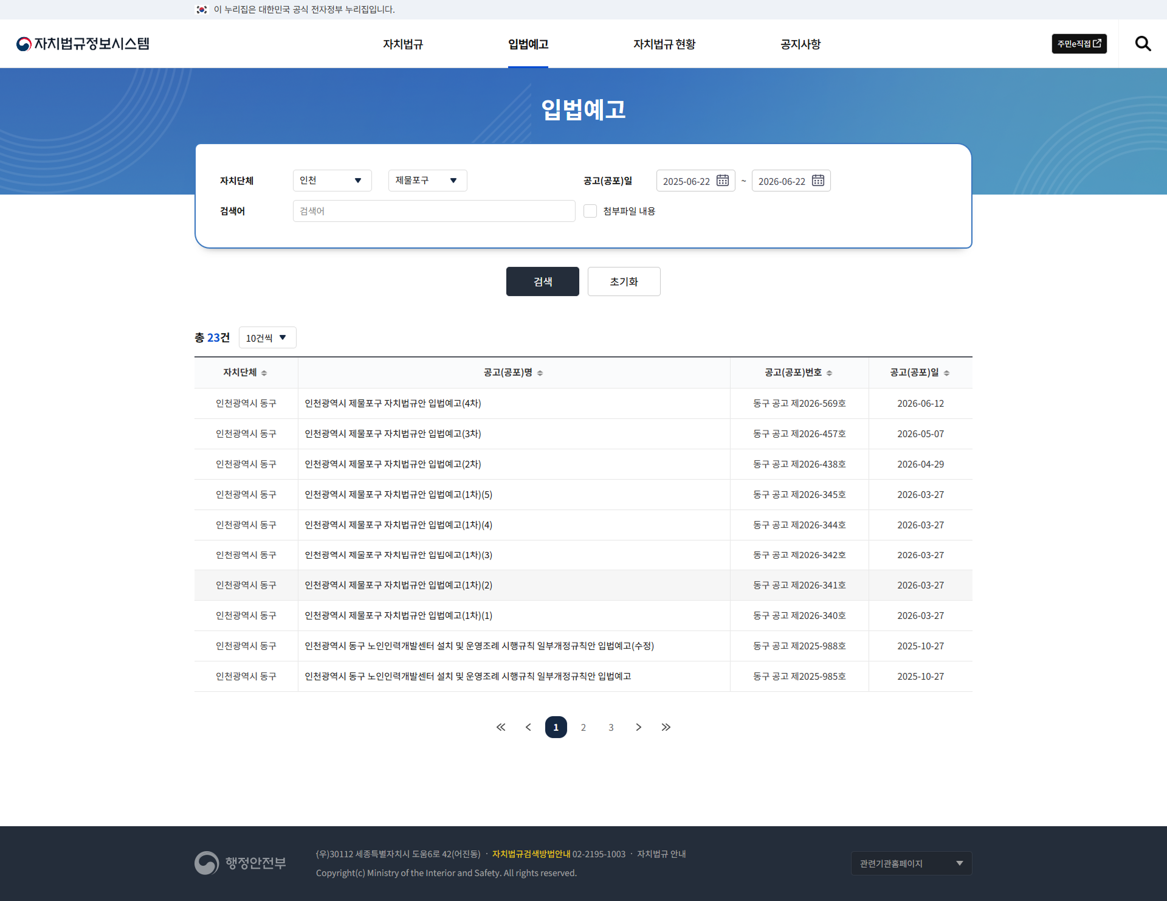Go to previous page arrow

point(528,727)
